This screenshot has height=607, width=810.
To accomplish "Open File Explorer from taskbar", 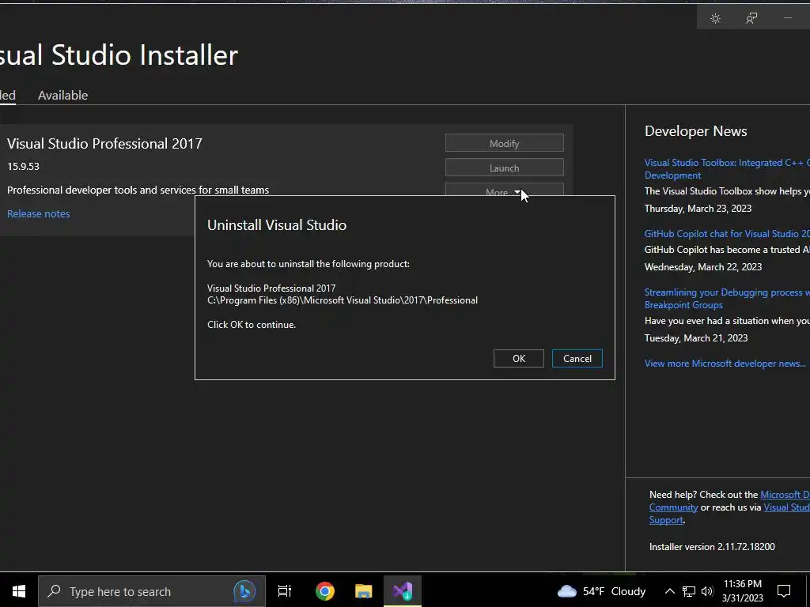I will click(364, 591).
